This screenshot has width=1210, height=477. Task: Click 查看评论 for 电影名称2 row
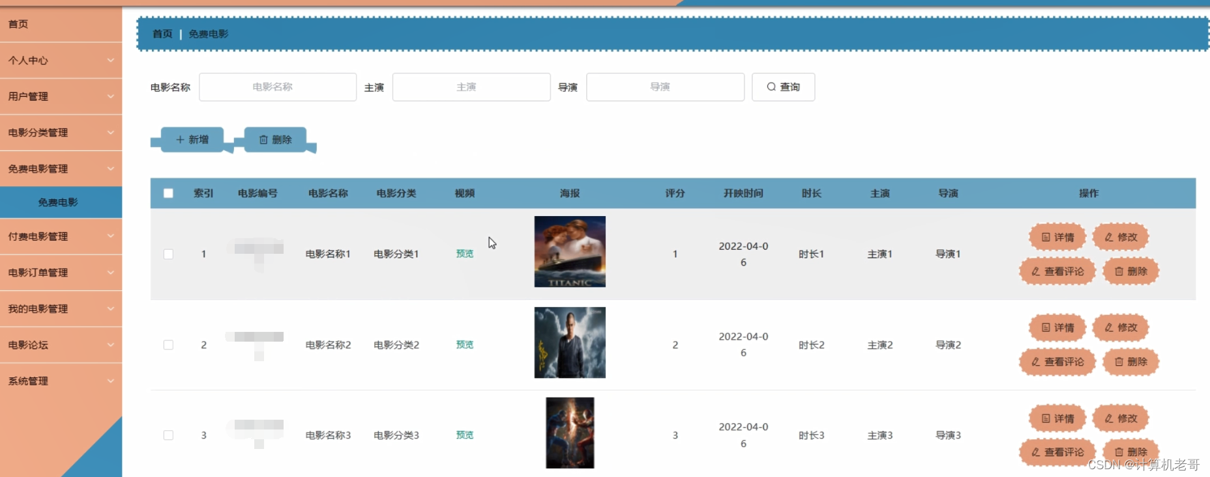tap(1057, 362)
